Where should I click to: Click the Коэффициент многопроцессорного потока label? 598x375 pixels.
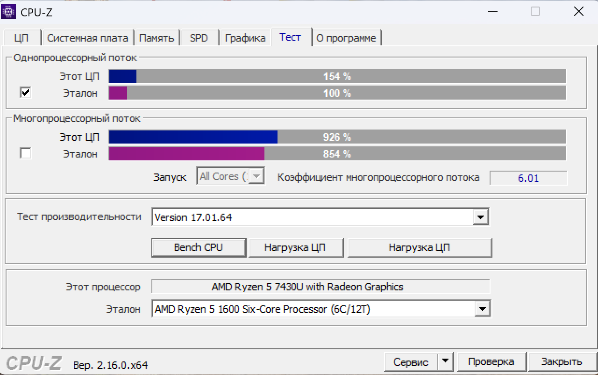(378, 178)
